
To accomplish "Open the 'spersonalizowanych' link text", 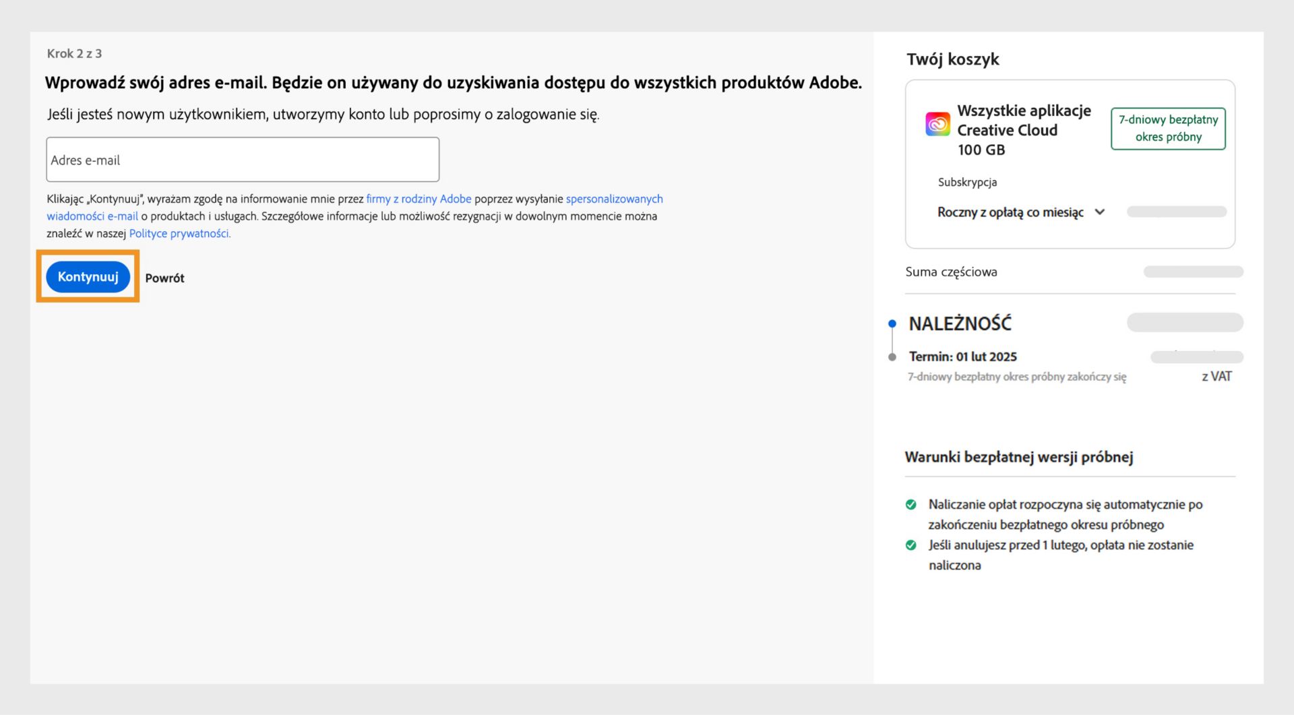I will click(614, 199).
